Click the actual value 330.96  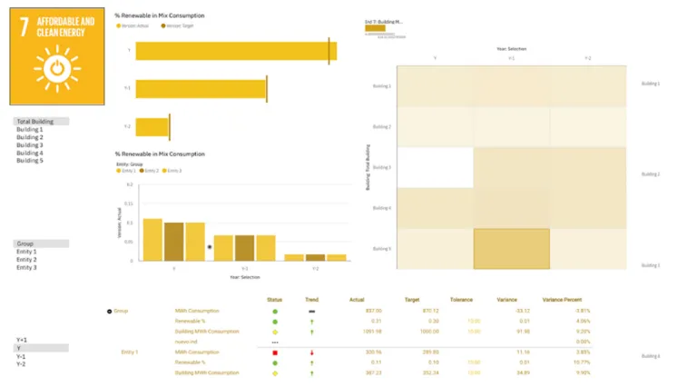(x=374, y=352)
